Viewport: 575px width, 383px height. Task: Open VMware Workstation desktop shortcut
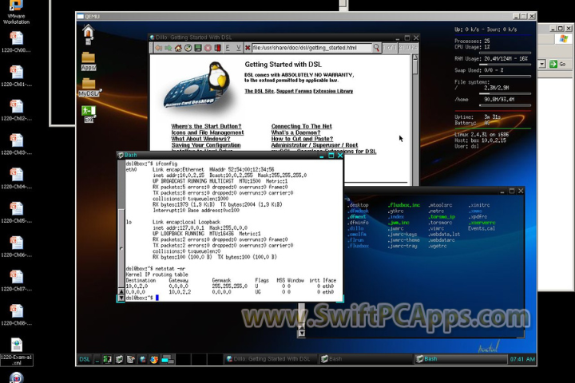[16, 12]
